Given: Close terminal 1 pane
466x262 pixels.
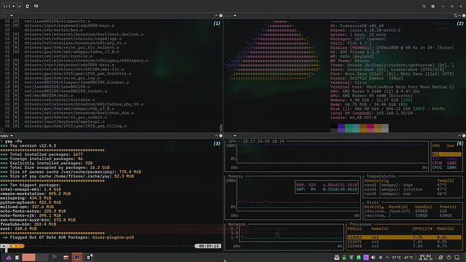Looking at the screenshot, I should [x=221, y=16].
